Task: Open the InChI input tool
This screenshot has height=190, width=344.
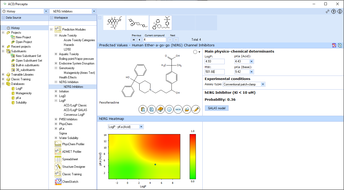Action: [x=178, y=109]
